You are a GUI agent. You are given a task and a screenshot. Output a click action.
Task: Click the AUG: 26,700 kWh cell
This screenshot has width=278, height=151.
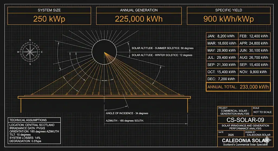[254, 58]
